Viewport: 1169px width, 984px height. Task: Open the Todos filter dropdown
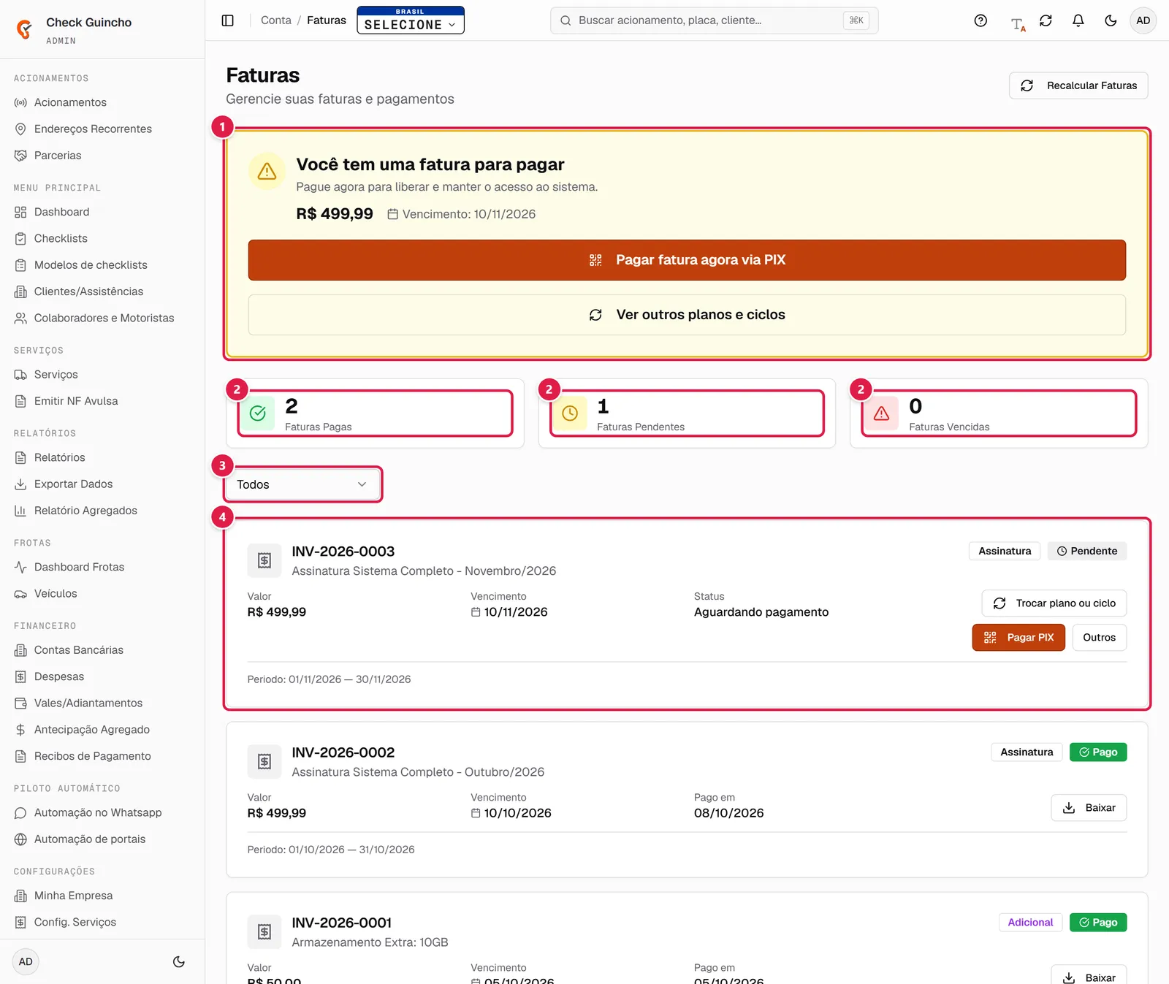(x=302, y=484)
